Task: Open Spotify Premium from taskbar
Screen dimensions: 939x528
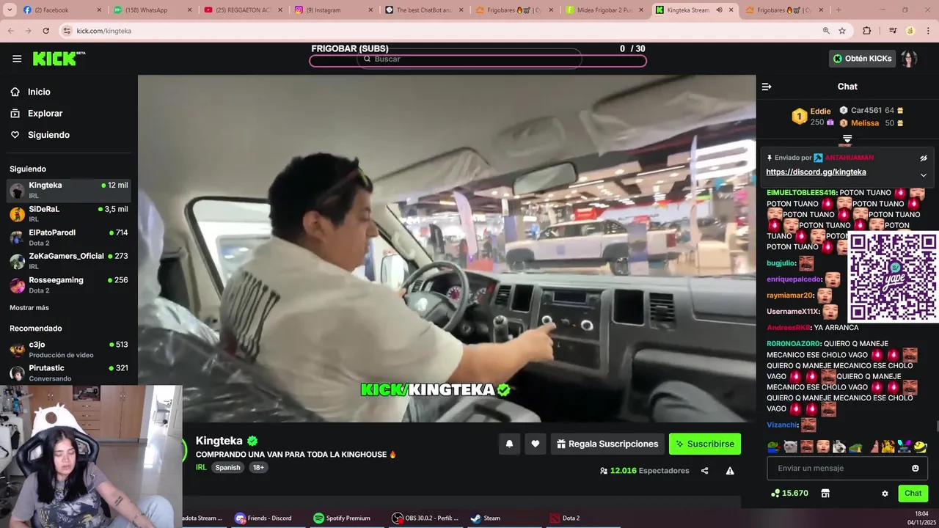Action: (342, 518)
